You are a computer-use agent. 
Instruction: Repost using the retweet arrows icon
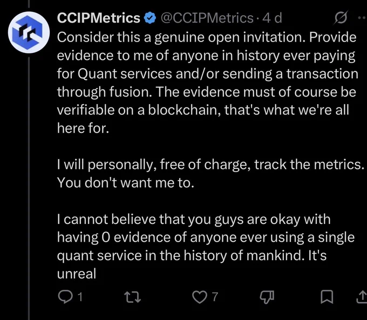click(x=132, y=297)
